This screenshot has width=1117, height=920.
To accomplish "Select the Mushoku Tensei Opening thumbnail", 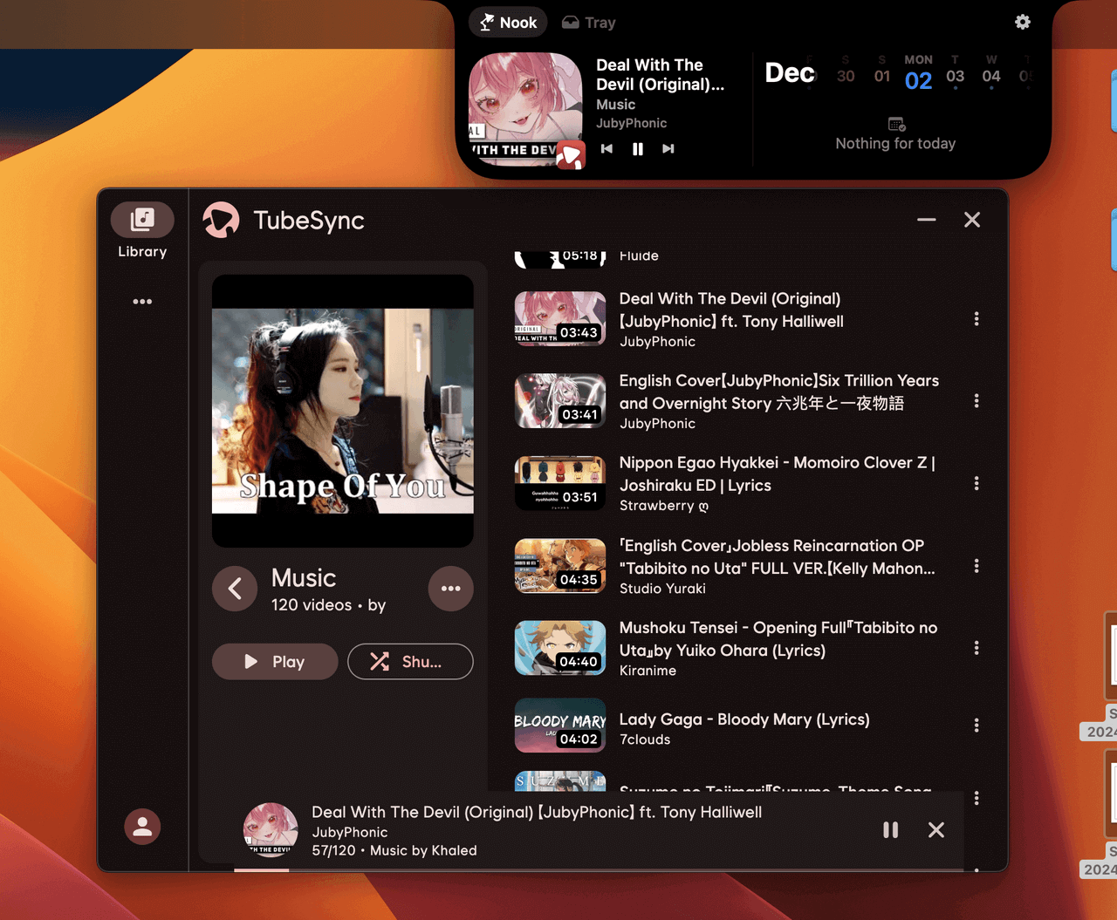I will pyautogui.click(x=560, y=648).
